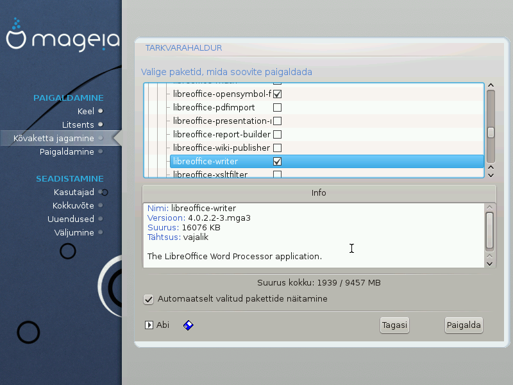This screenshot has height=385, width=513.
Task: Click the Nimi libreoffice-writer info line
Action: tap(192, 208)
